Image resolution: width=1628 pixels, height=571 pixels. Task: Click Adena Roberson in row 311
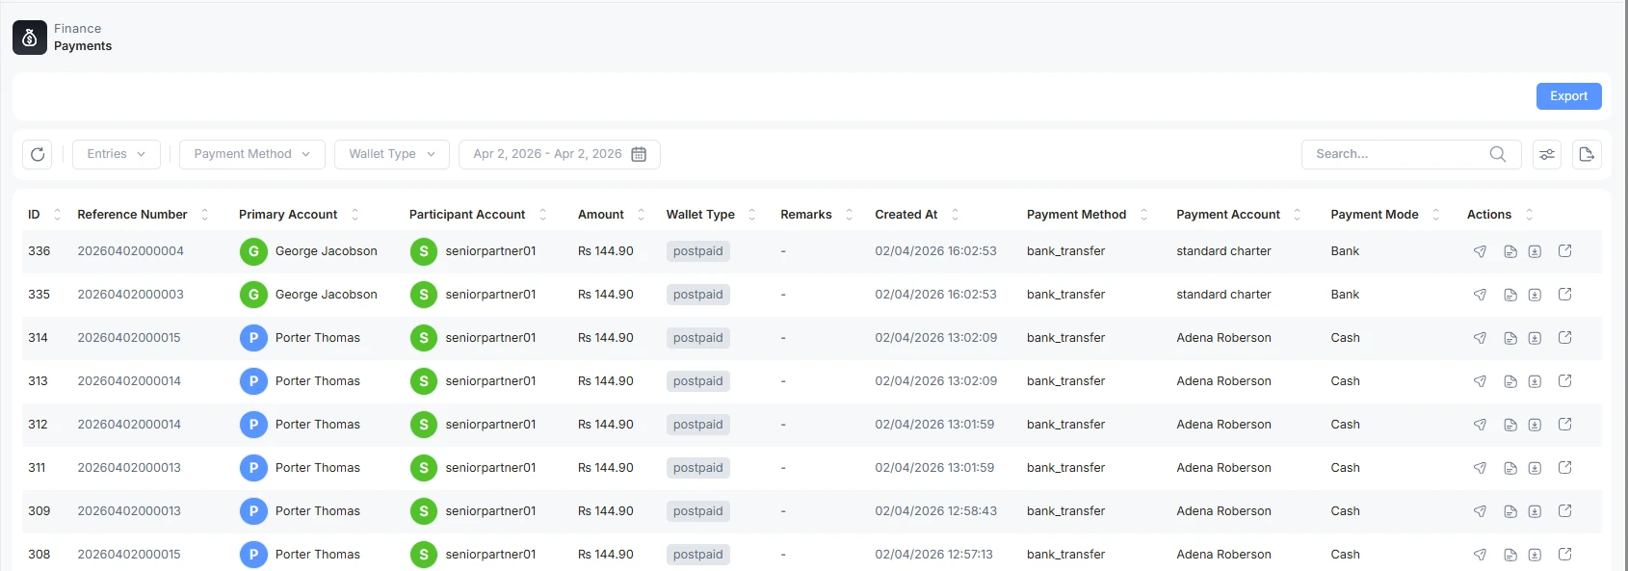1224,468
